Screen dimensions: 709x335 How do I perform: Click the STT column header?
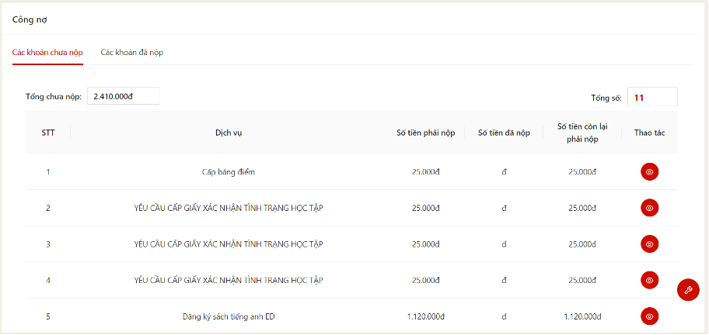(x=48, y=133)
